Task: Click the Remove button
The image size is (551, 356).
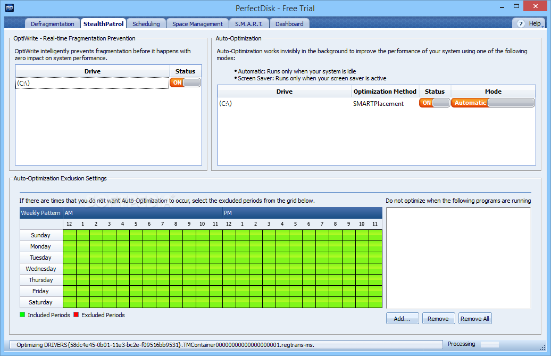Action: pyautogui.click(x=438, y=319)
